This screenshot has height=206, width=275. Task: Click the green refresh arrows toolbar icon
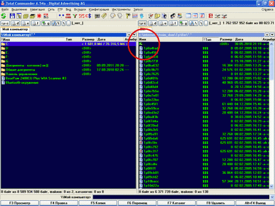(x=4, y=16)
